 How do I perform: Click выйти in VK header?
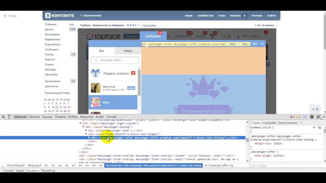tap(271, 16)
